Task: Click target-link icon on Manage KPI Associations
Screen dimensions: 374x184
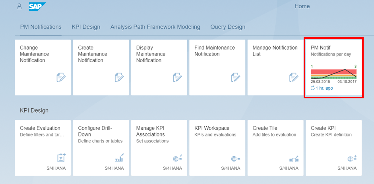Action: pyautogui.click(x=178, y=158)
